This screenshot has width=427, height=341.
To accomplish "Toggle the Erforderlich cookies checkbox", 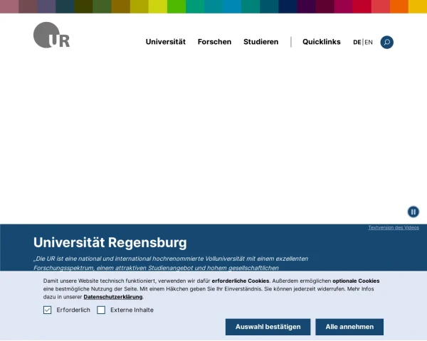I will pos(47,310).
